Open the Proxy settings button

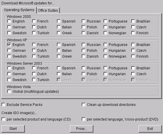tap(82, 129)
